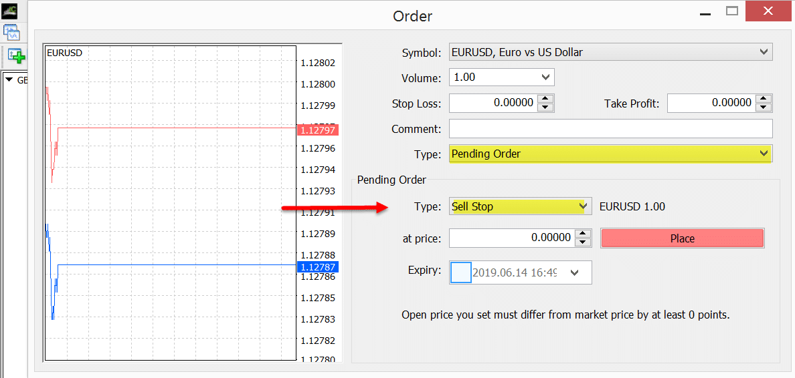Click the application logo icon at top-left
Viewport: 795px width, 378px height.
(9, 11)
